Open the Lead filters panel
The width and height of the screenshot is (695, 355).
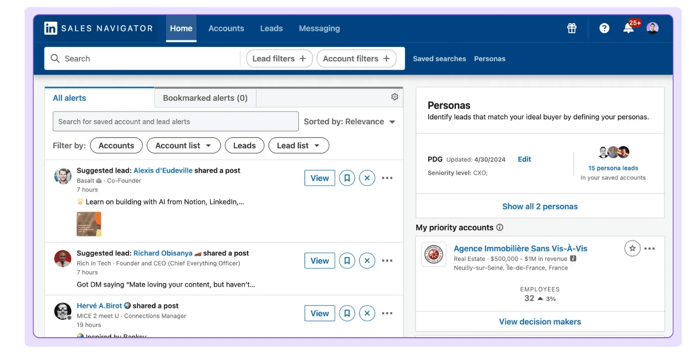(280, 58)
